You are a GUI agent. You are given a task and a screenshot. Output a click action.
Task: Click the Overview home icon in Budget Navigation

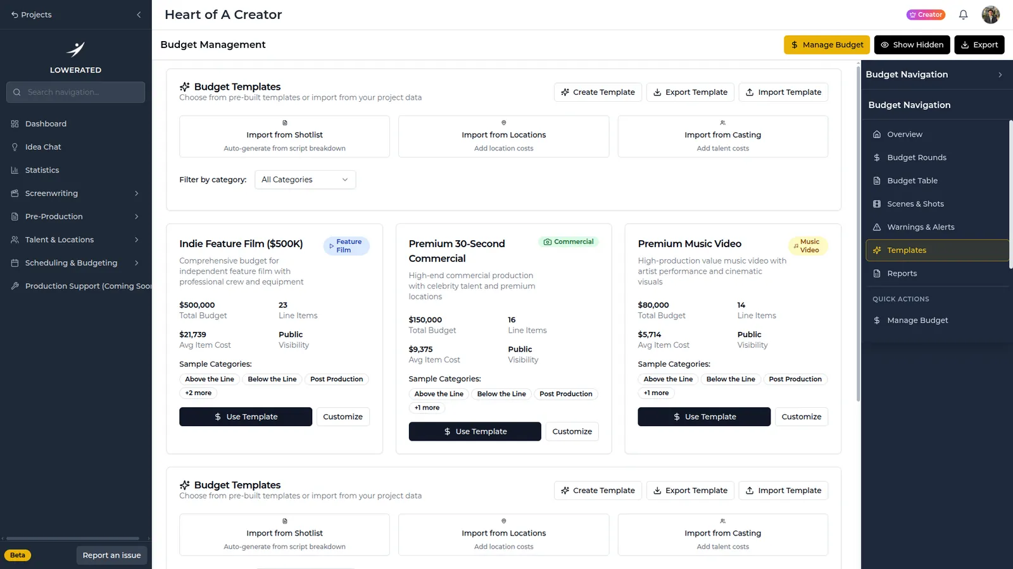point(877,134)
